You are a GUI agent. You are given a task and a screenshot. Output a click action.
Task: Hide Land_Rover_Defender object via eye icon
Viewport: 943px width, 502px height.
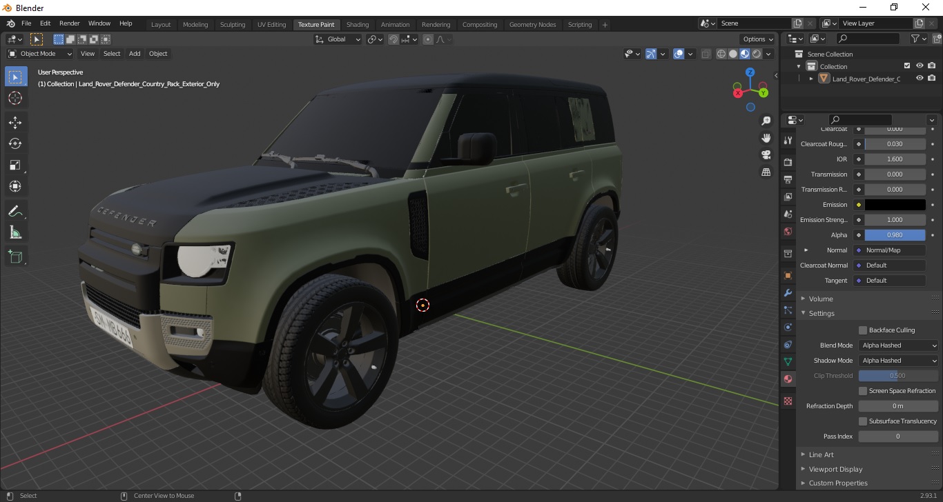coord(920,79)
